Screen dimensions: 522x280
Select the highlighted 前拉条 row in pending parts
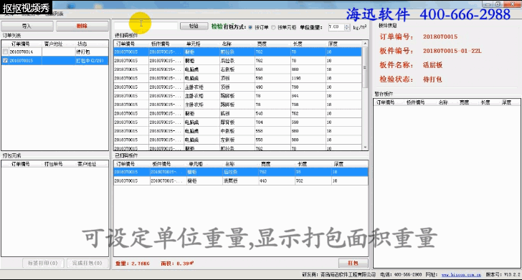click(x=238, y=52)
